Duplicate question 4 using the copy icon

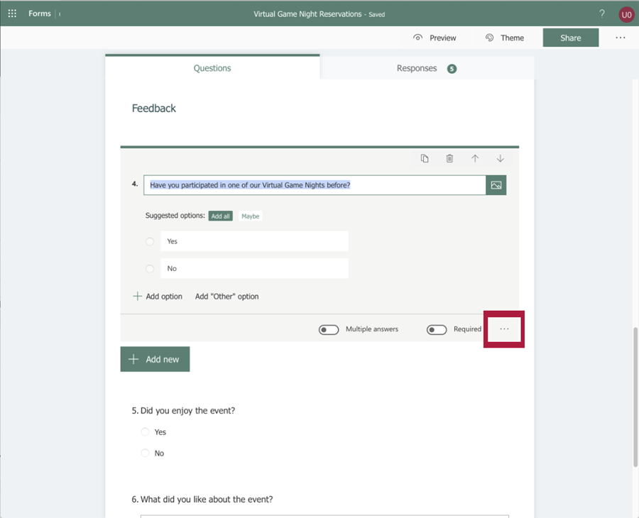coord(424,158)
